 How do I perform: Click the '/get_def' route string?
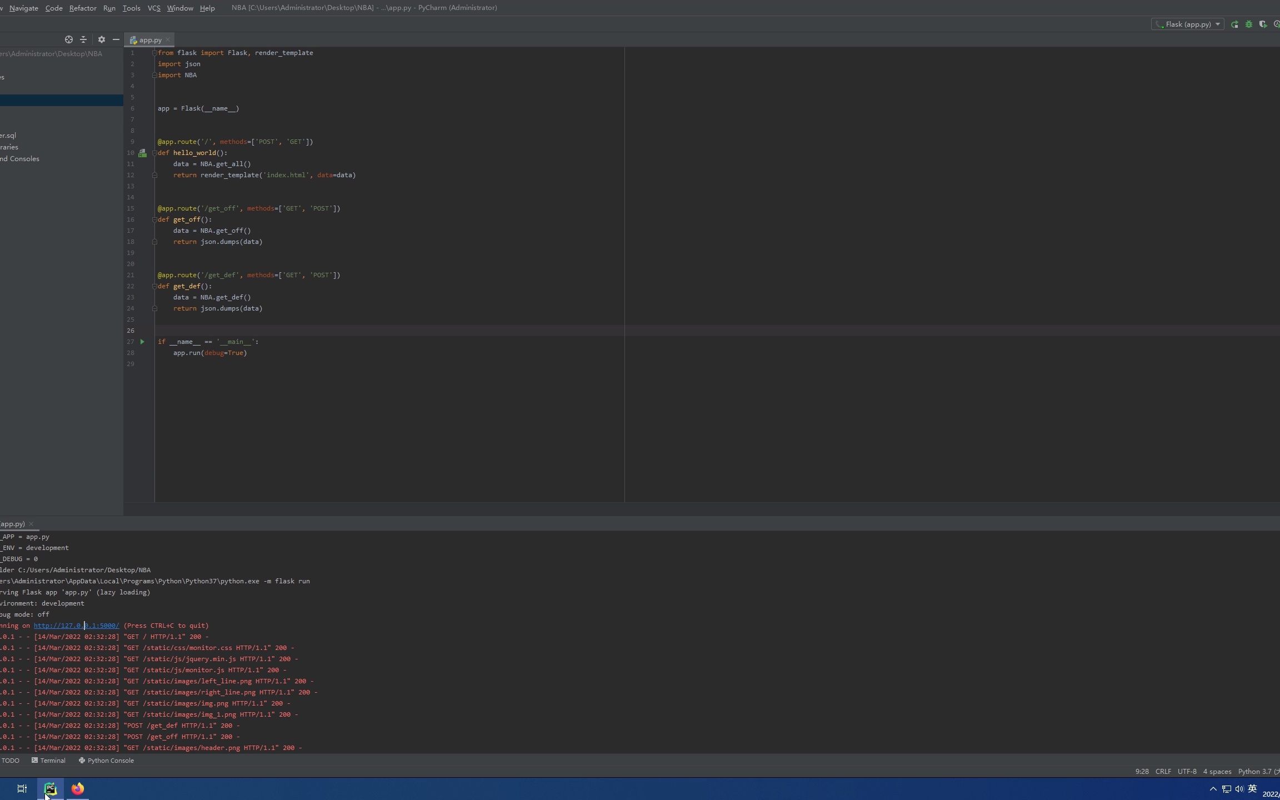(x=222, y=275)
